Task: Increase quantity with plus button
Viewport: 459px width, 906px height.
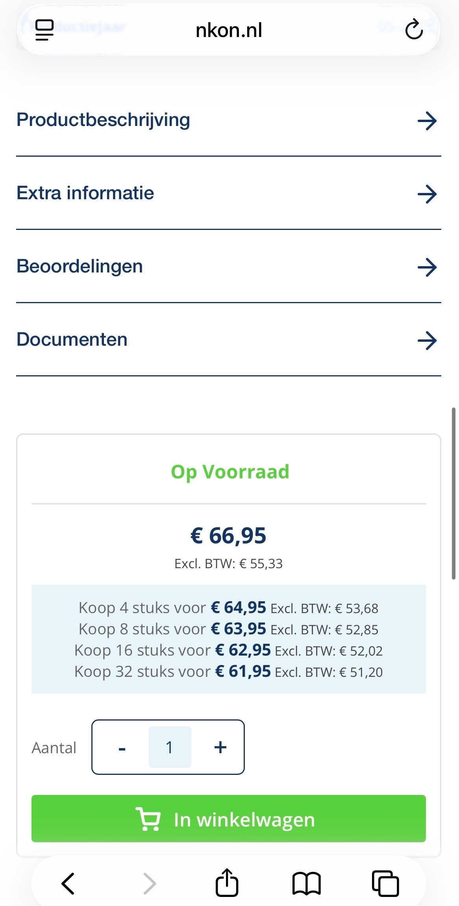Action: [x=220, y=747]
